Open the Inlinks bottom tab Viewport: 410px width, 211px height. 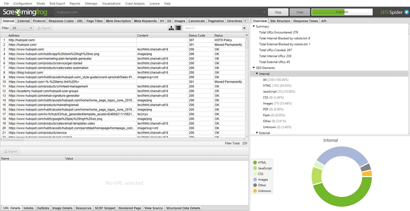28,208
